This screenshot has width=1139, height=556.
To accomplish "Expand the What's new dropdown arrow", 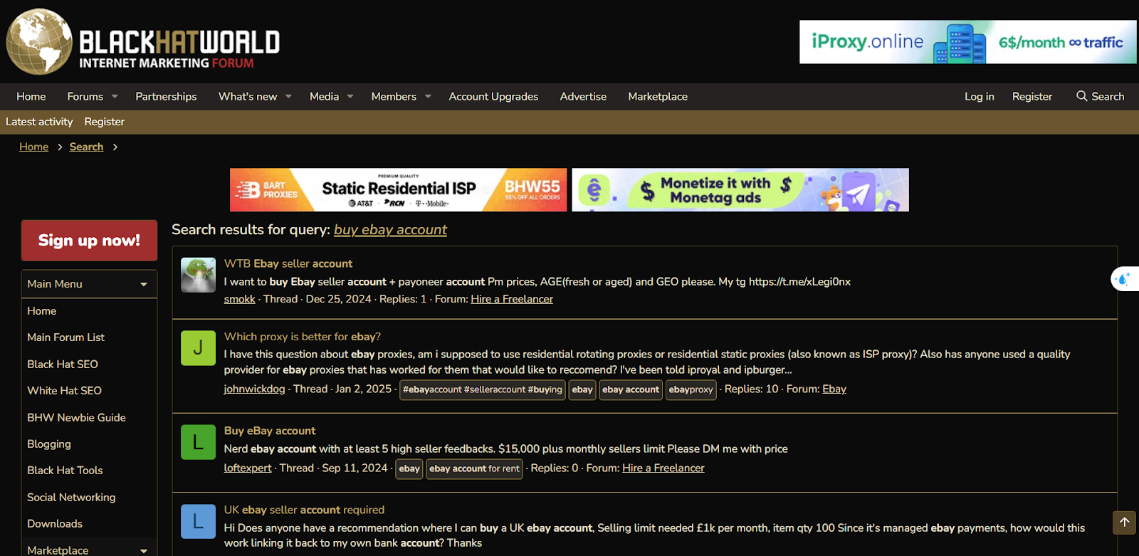I will point(288,97).
